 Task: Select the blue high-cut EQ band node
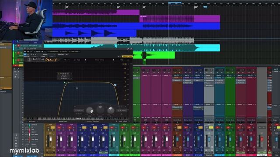(x=115, y=85)
